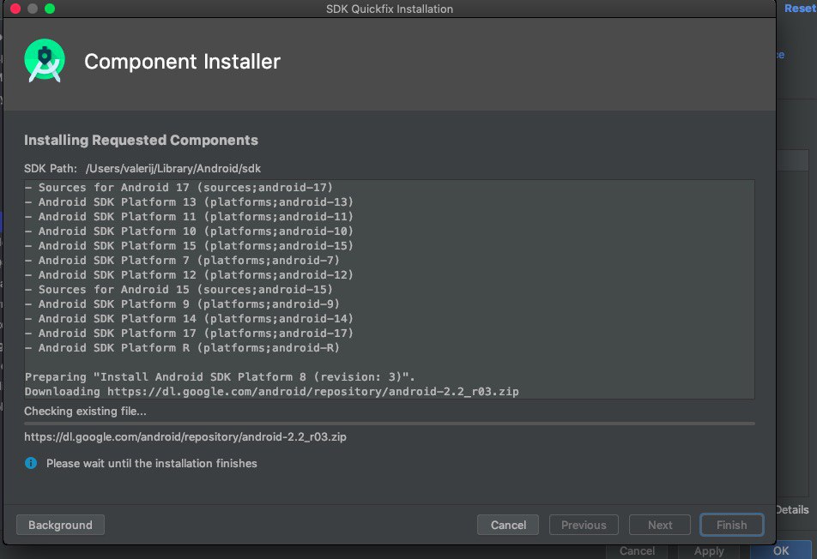The height and width of the screenshot is (559, 817).
Task: Click Apply in the settings window behind
Action: point(709,551)
